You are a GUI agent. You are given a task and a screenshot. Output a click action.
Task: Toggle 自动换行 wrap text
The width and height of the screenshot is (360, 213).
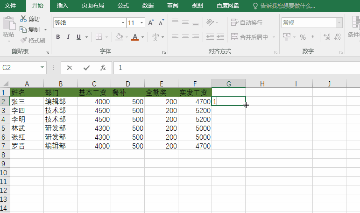(x=247, y=22)
